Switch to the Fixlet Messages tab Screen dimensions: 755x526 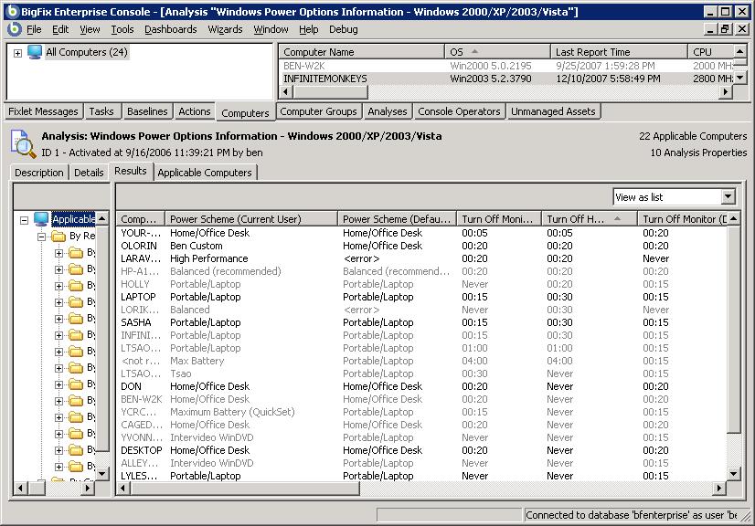point(43,111)
